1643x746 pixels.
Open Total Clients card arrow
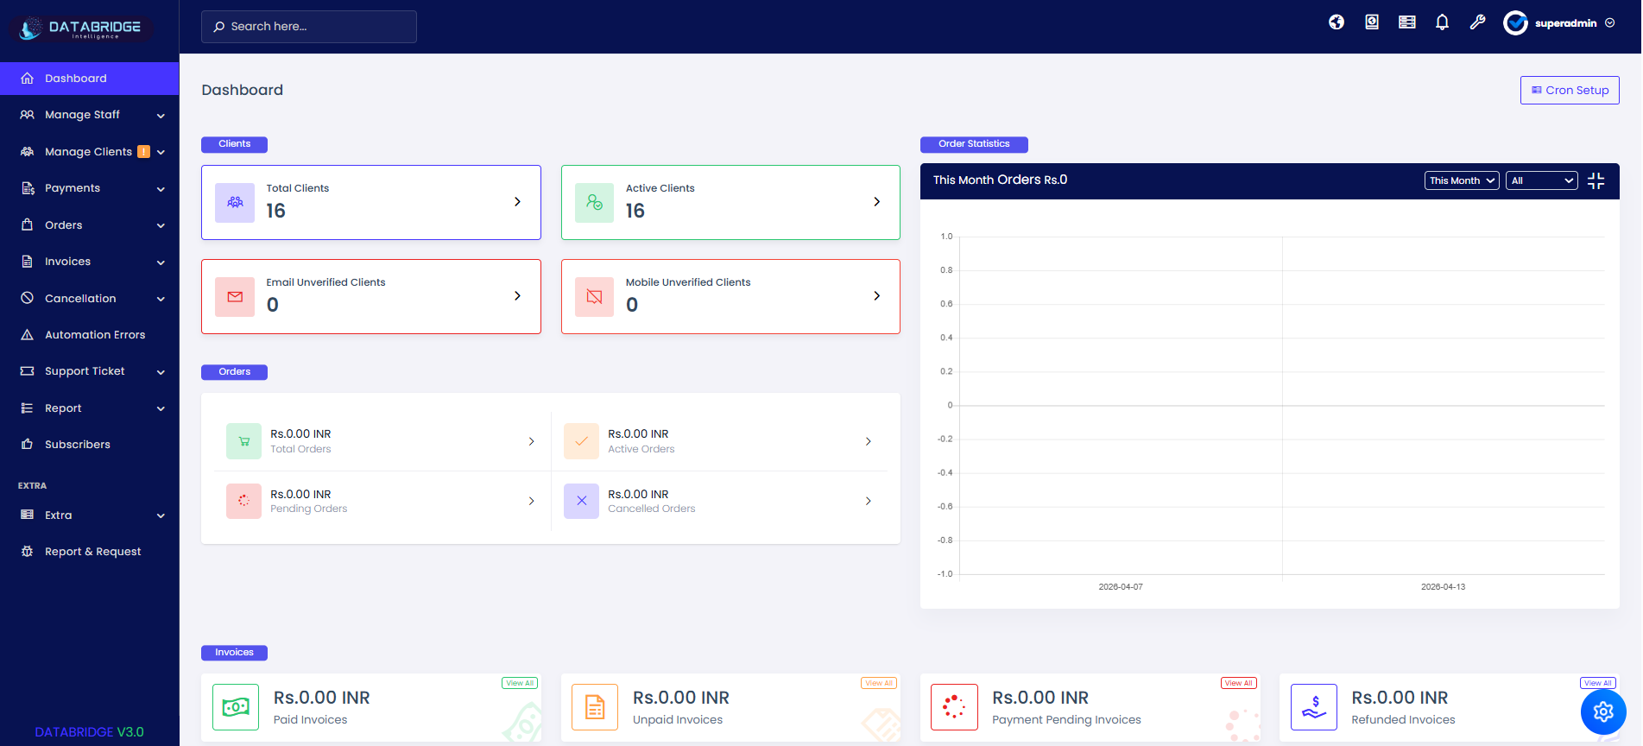(x=517, y=202)
